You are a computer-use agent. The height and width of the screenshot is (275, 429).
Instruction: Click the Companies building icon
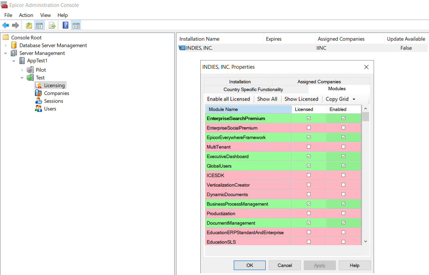pos(38,93)
